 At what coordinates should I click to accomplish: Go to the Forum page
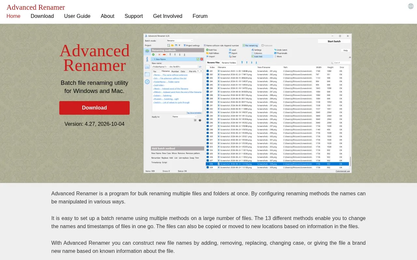click(x=200, y=16)
